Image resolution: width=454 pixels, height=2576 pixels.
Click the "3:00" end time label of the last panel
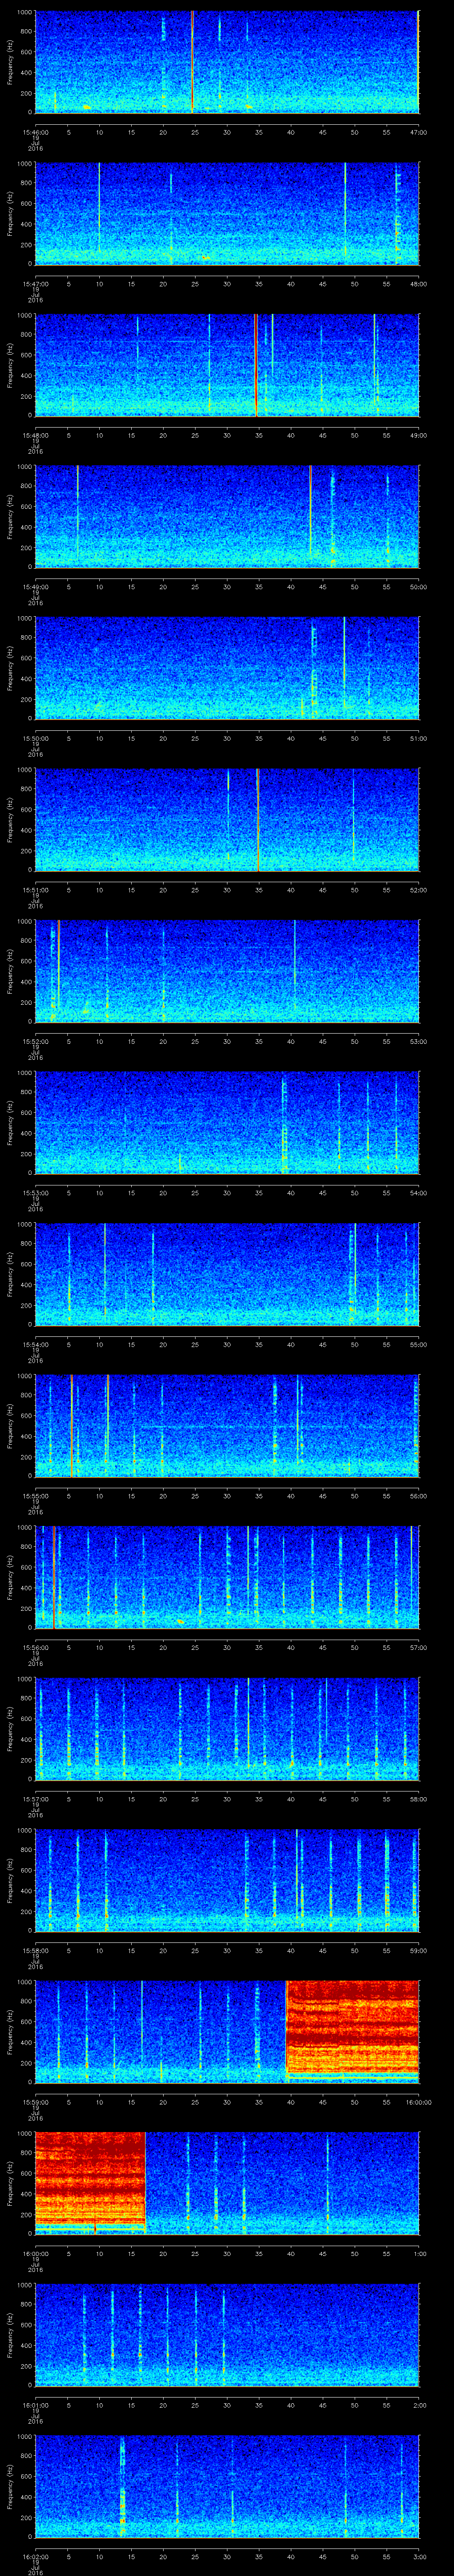(419, 2556)
